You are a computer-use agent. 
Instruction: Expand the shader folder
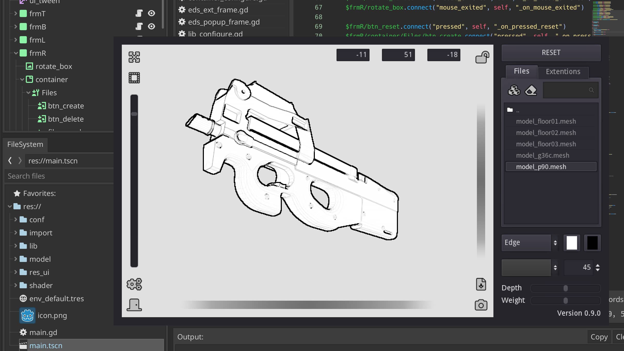(16, 285)
